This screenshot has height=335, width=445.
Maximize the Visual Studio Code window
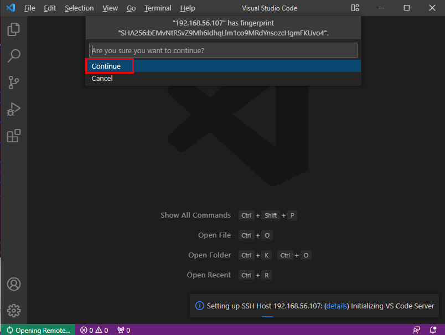(x=407, y=8)
